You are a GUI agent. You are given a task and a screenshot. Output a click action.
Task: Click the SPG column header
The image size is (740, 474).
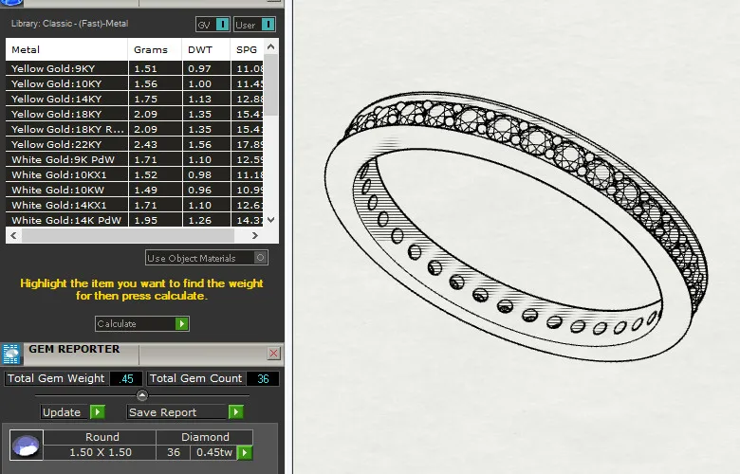coord(247,49)
